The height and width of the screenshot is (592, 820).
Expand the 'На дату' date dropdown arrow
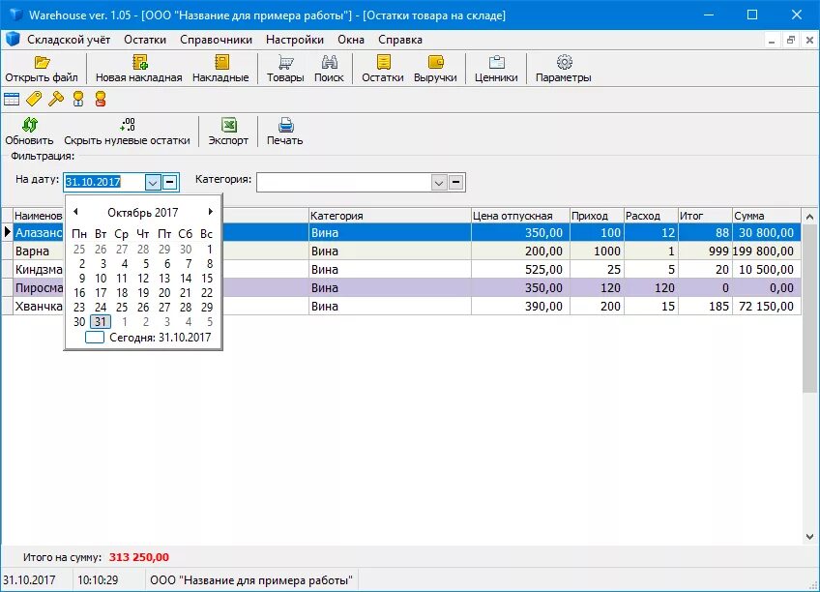point(152,183)
